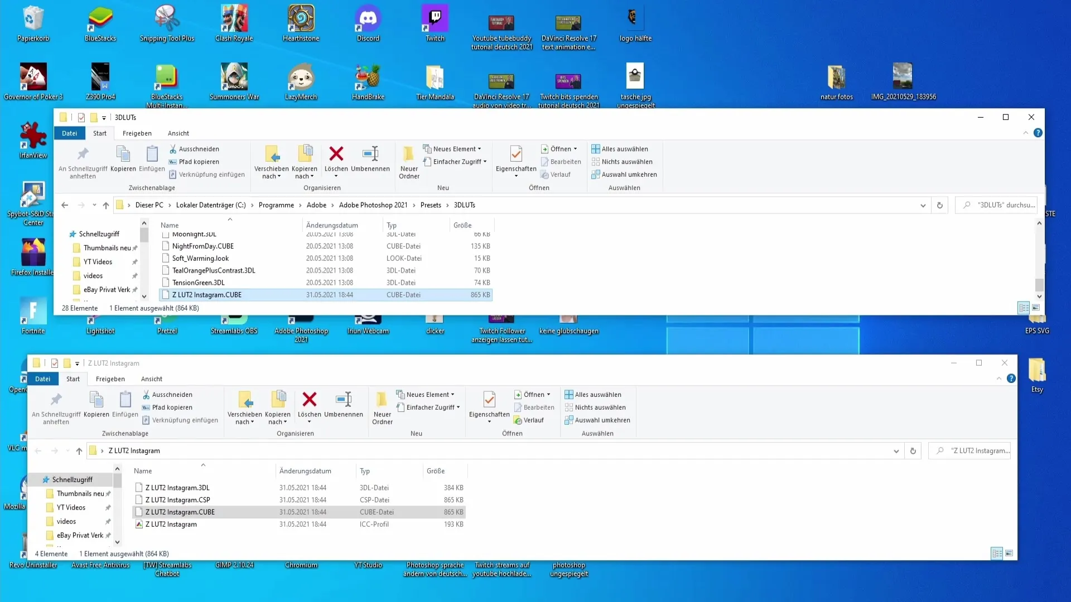
Task: Open help in 3DLUTs window
Action: 1038,133
